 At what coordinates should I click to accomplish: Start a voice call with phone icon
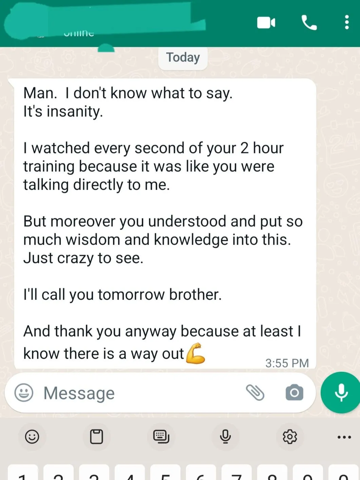[x=309, y=23]
